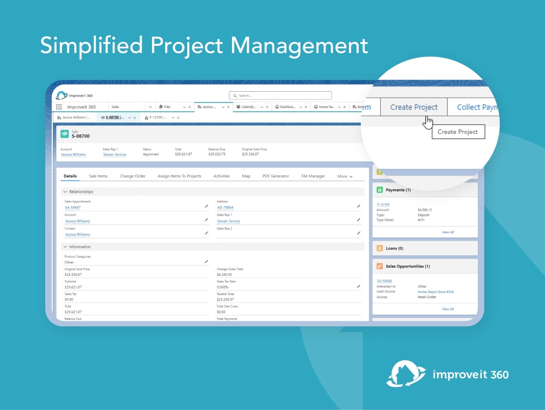Close the Home Pa... tab
This screenshot has width=545, height=410.
pos(344,107)
